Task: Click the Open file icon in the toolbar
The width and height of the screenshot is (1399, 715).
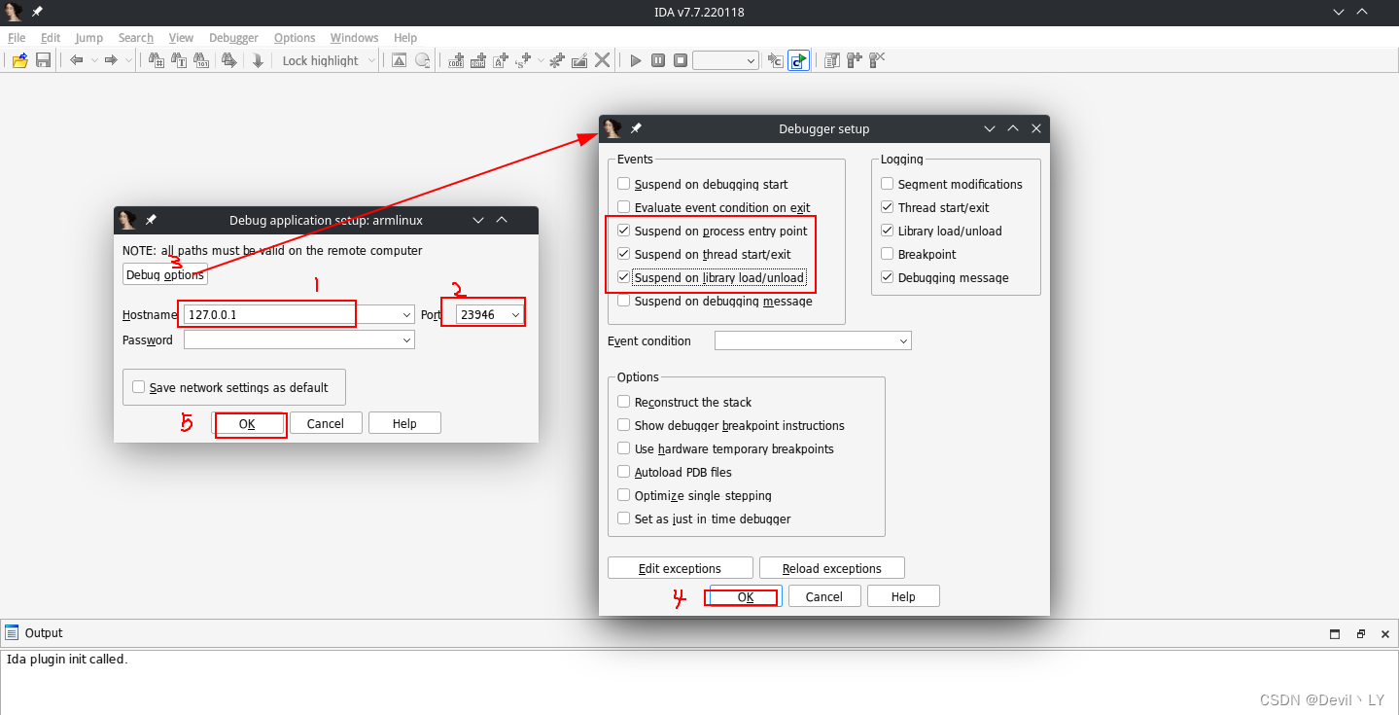Action: click(x=19, y=60)
